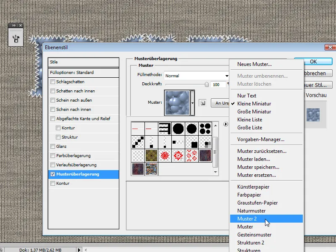Image resolution: width=336 pixels, height=252 pixels.
Task: Open the Stile section in the sidebar
Action: pos(84,62)
